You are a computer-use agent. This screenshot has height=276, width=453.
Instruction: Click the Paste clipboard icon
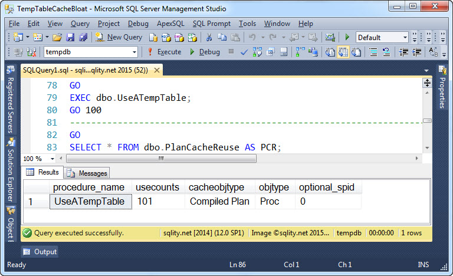(x=235, y=37)
